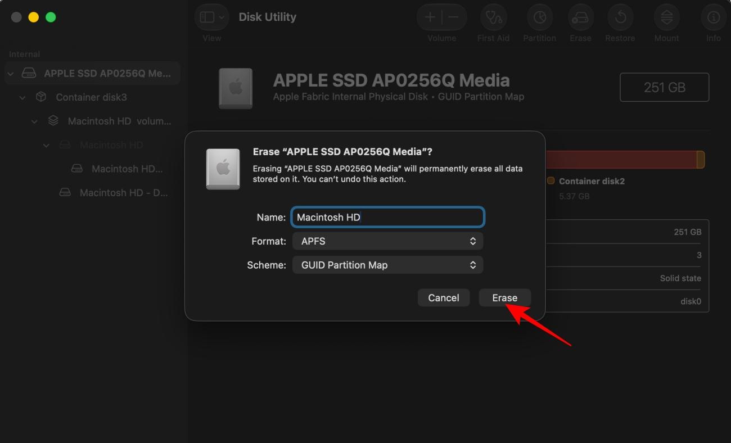Click the green zoom window button
Screen dimensions: 731x443
[51, 17]
